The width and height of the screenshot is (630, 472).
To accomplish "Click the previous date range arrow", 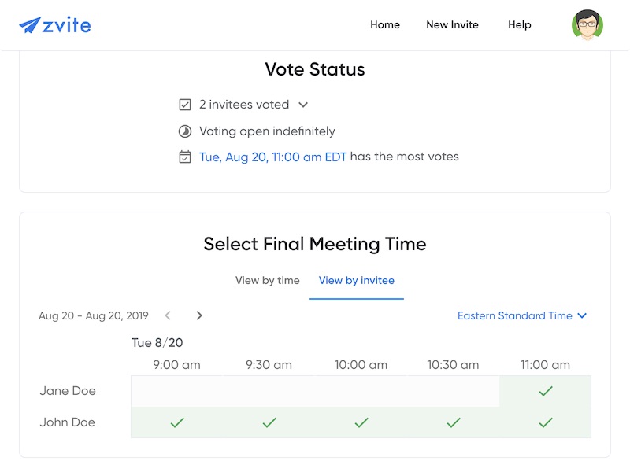I will pos(168,315).
